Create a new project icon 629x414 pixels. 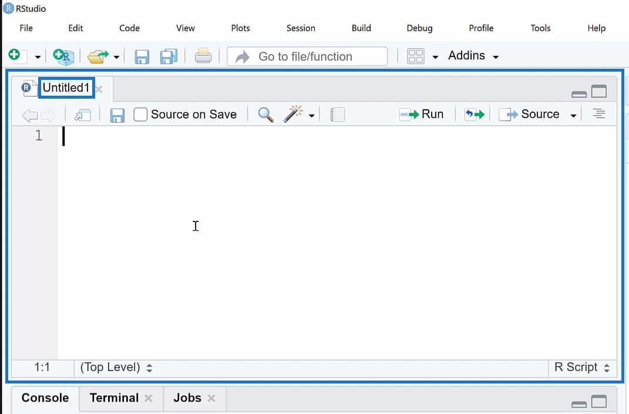[63, 56]
